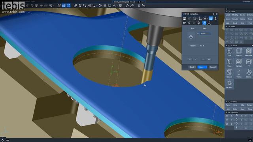The image size is (253, 142).
Task: Open the Machine library in NCBase
Action: pos(249,52)
